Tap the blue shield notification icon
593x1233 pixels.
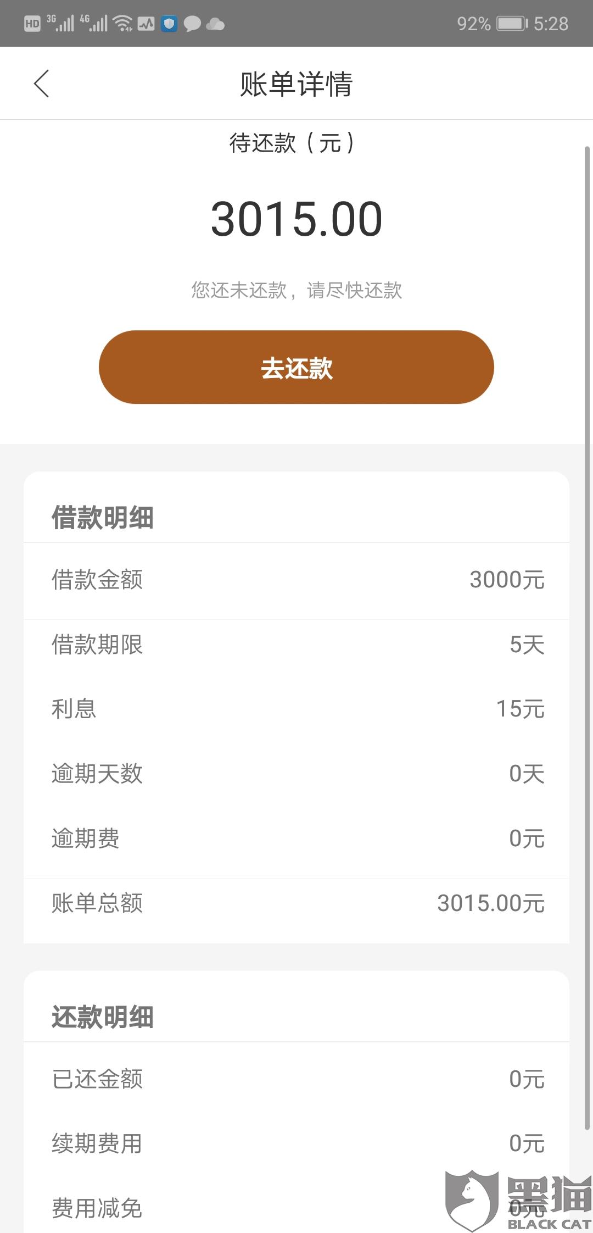169,24
